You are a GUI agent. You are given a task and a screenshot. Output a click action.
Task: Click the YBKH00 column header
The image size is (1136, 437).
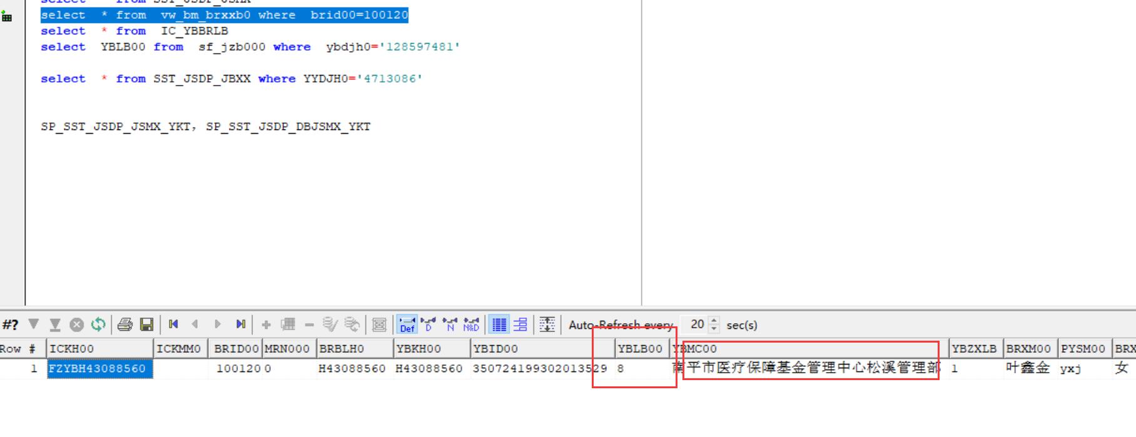(x=432, y=349)
